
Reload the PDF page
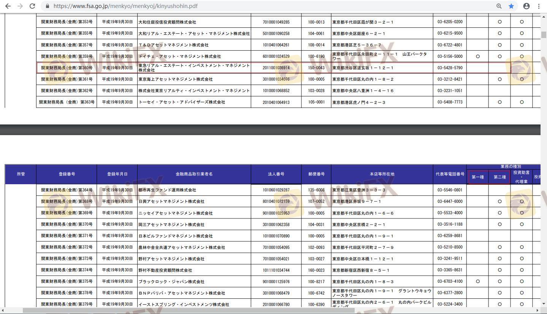tap(33, 6)
